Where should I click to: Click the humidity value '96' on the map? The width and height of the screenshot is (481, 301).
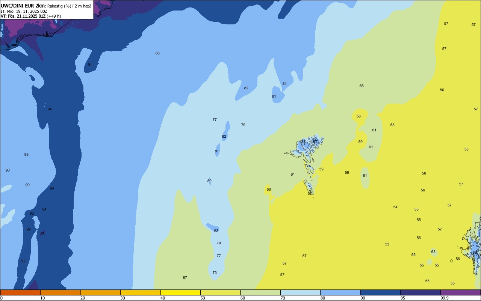pos(42,234)
